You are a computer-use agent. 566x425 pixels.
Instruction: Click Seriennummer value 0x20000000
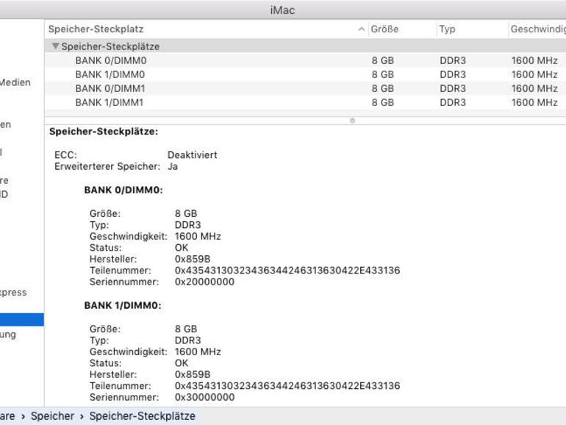(204, 282)
